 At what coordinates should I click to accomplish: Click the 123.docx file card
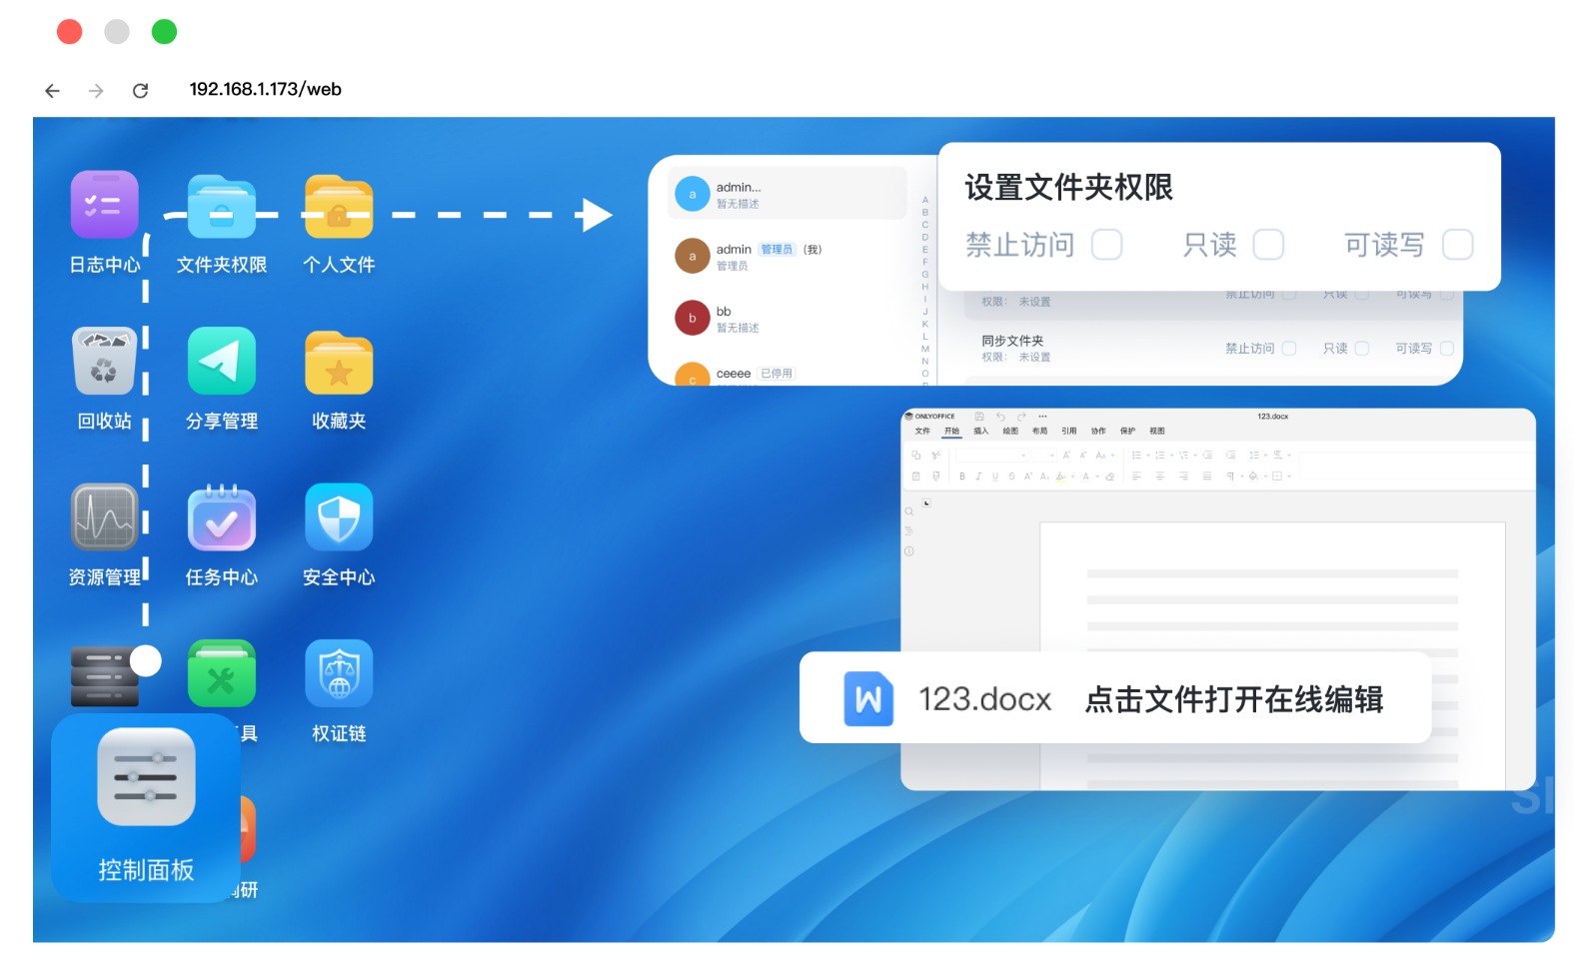(x=1115, y=697)
